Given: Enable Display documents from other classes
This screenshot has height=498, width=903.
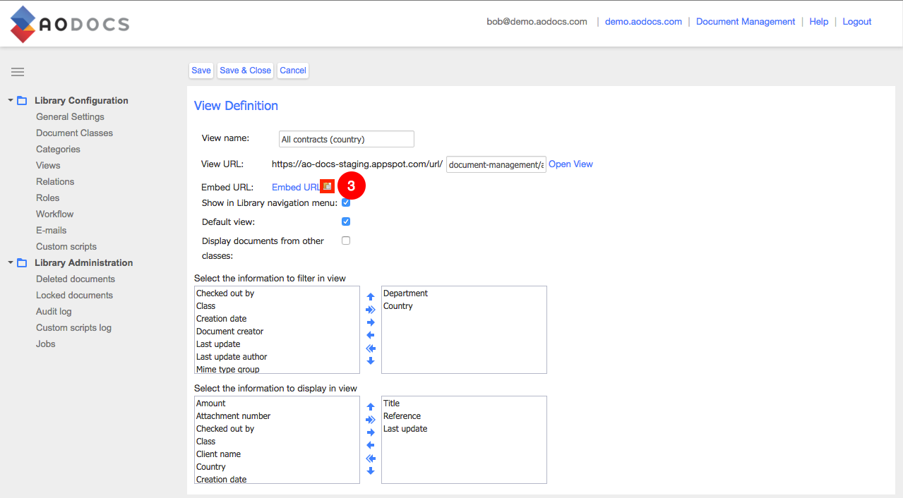Looking at the screenshot, I should (346, 241).
